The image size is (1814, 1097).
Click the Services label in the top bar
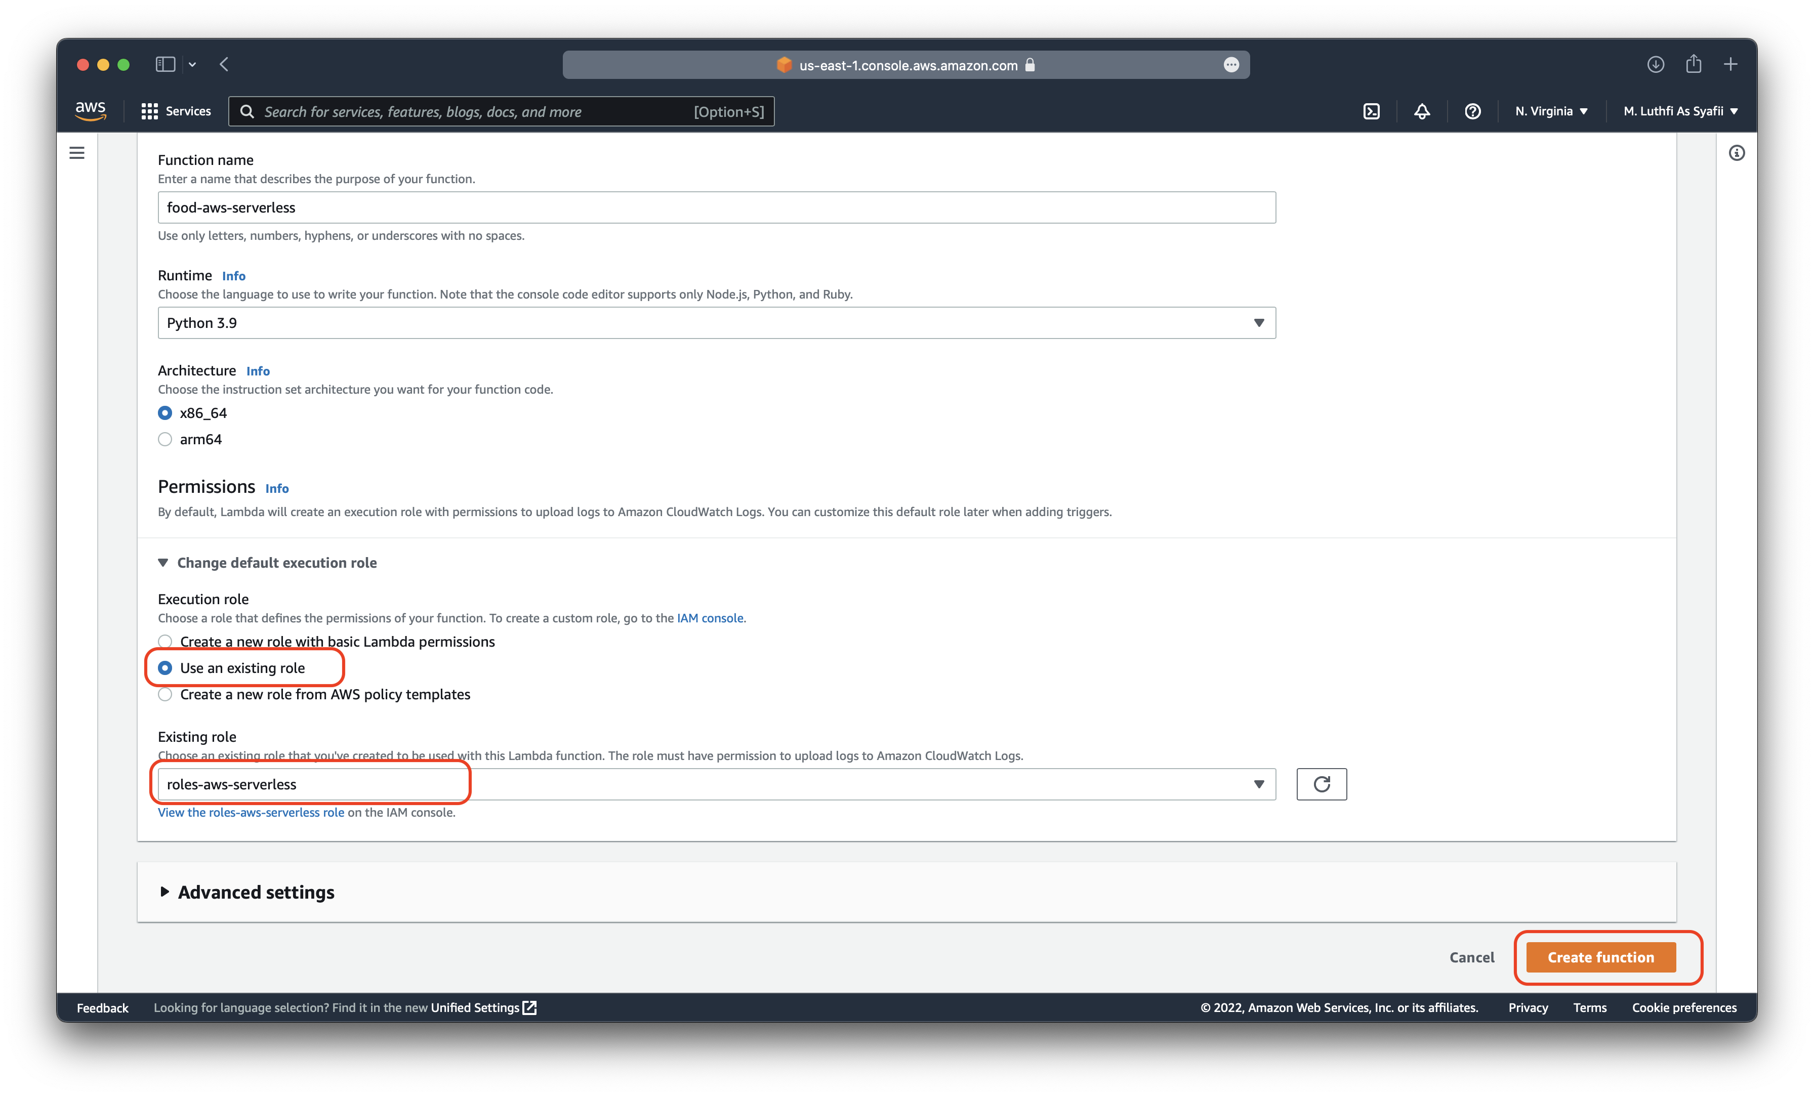point(188,111)
